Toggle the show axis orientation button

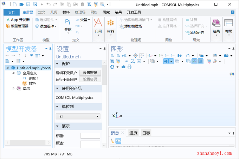tap(194, 61)
